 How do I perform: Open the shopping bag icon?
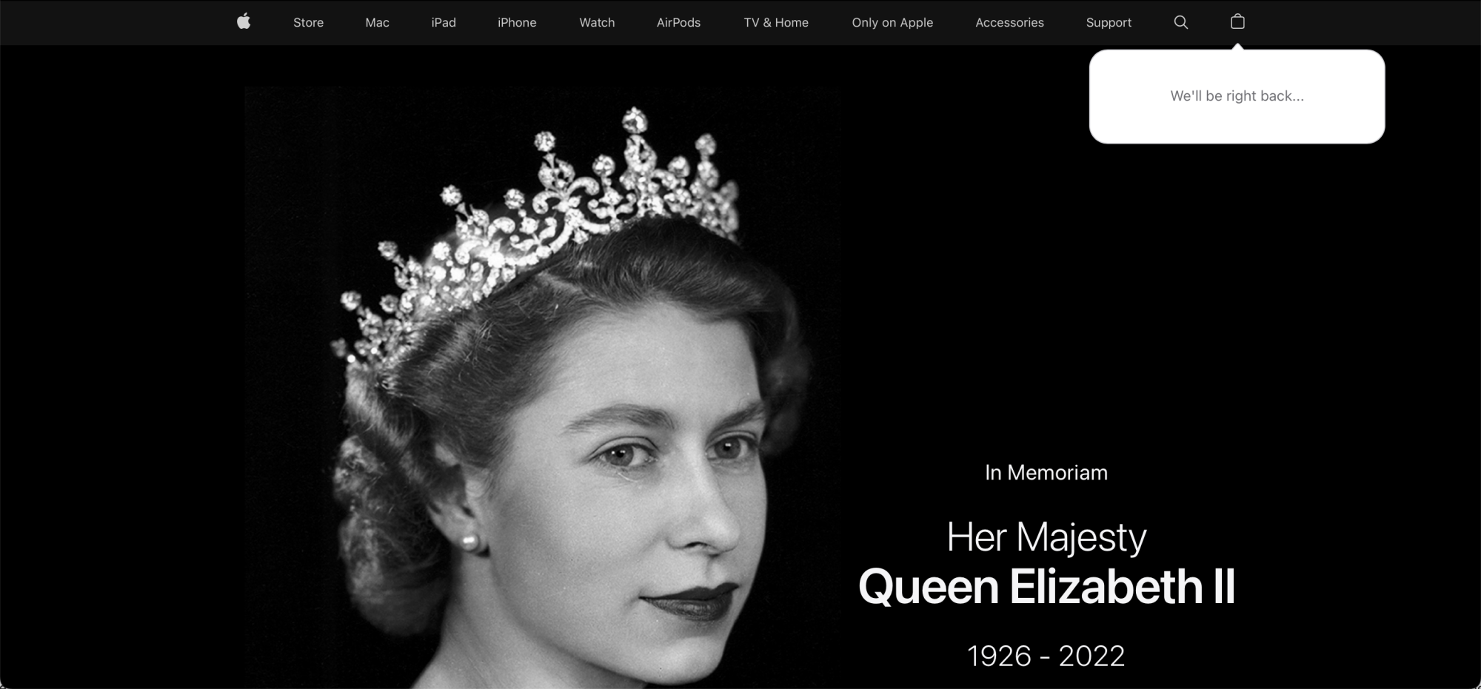[x=1237, y=21]
